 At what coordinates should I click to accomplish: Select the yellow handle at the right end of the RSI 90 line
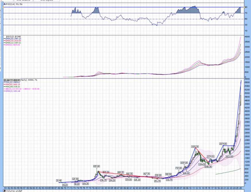click(244, 7)
